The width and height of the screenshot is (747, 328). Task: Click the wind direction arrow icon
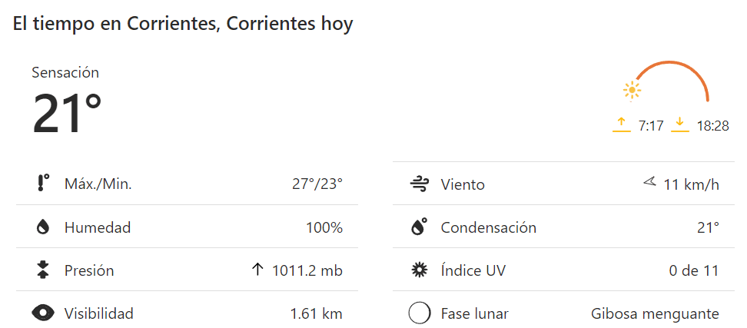tap(649, 183)
